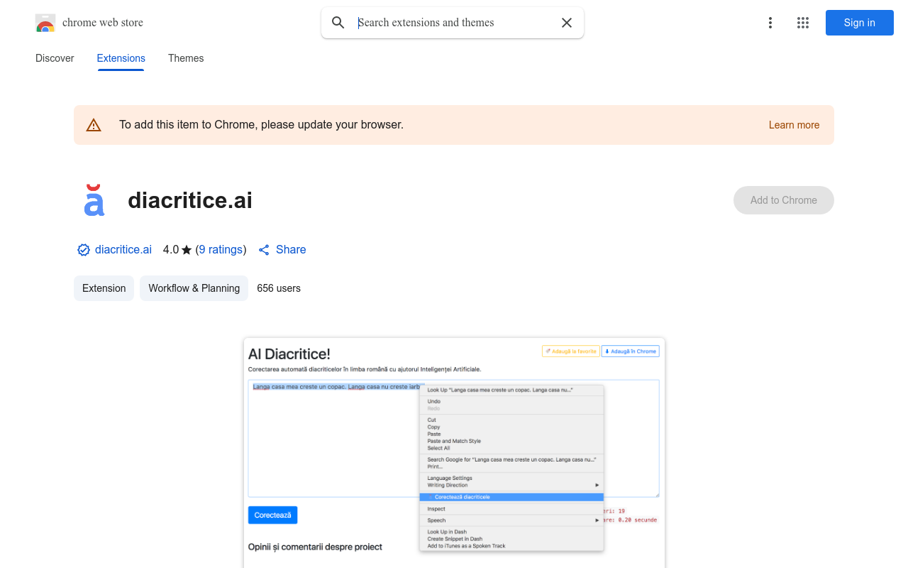
Task: Open the Learn more link in the banner
Action: 794,125
